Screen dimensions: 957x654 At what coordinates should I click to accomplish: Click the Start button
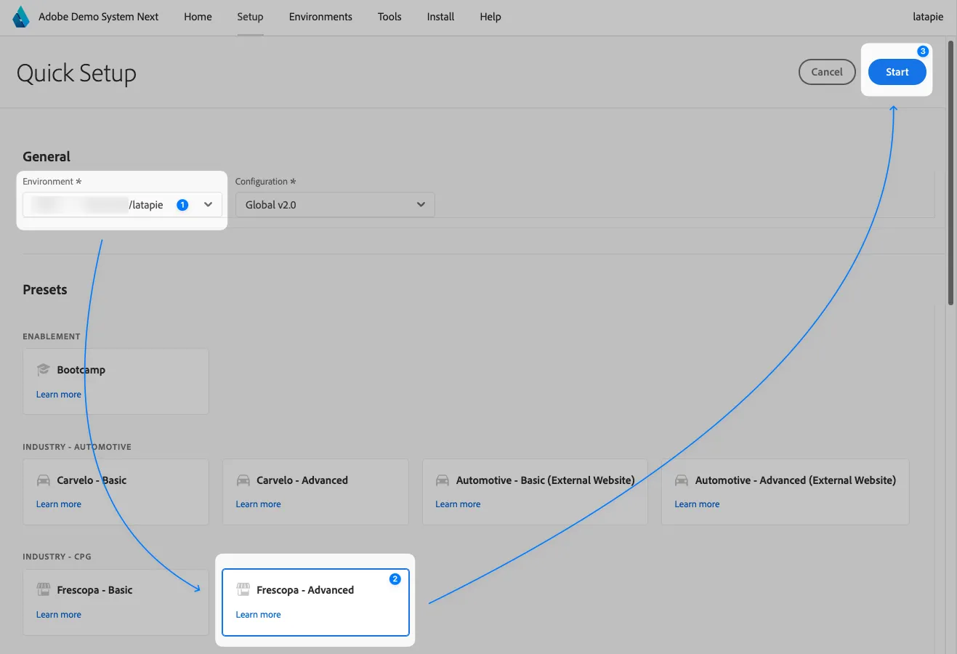click(x=897, y=72)
